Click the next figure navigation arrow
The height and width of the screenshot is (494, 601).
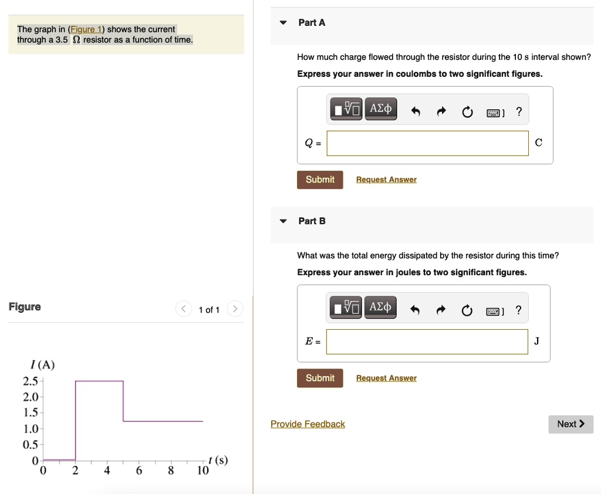235,309
